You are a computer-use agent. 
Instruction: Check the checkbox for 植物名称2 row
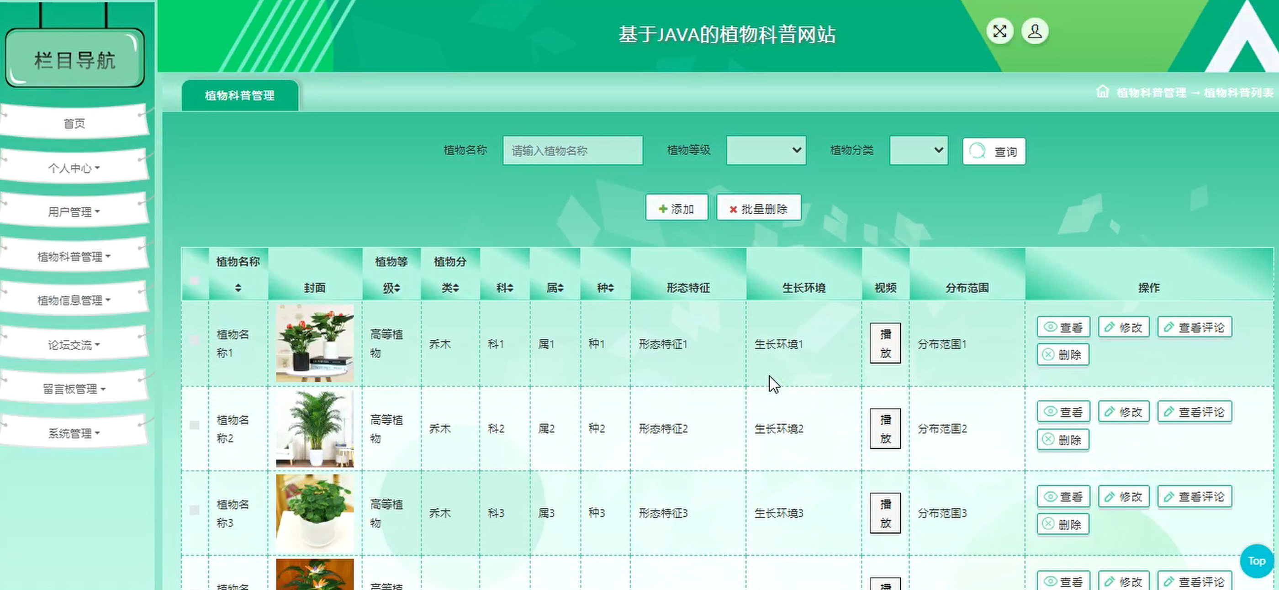pyautogui.click(x=195, y=425)
